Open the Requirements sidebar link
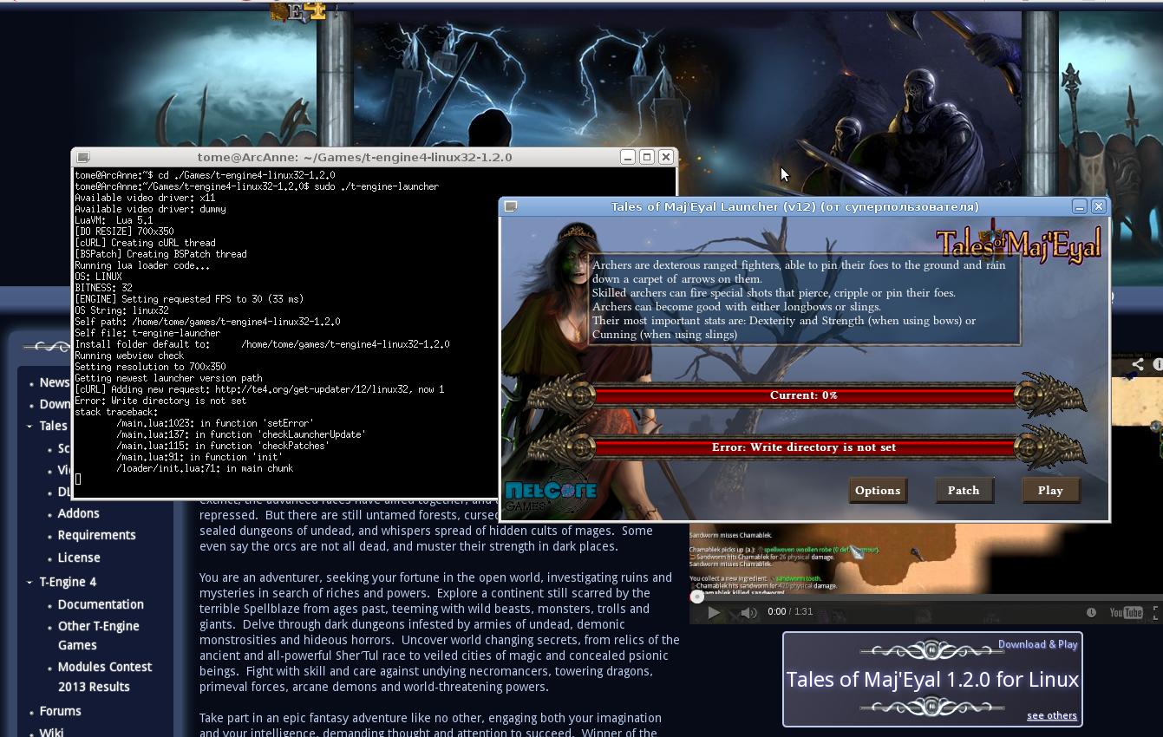Screen dimensions: 1163x737 tap(97, 535)
